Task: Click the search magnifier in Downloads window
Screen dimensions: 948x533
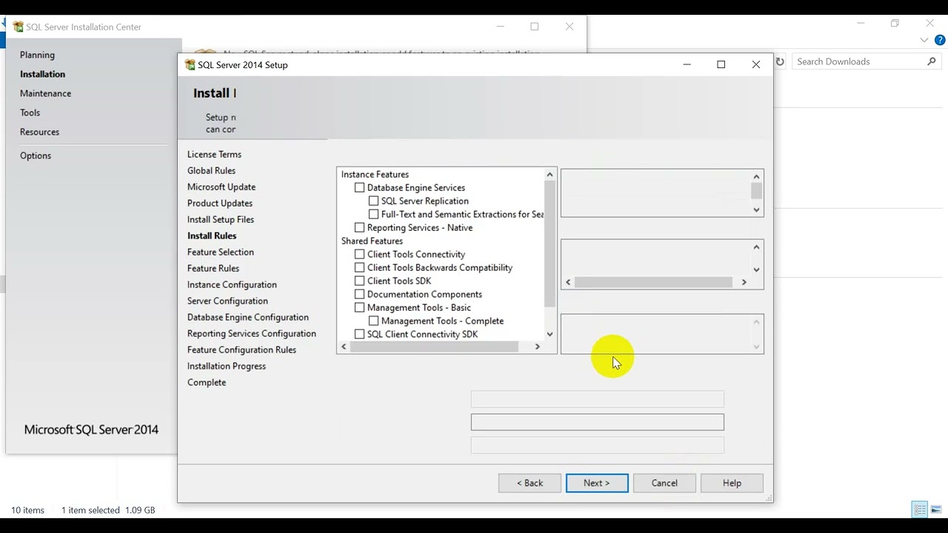Action: coord(932,61)
